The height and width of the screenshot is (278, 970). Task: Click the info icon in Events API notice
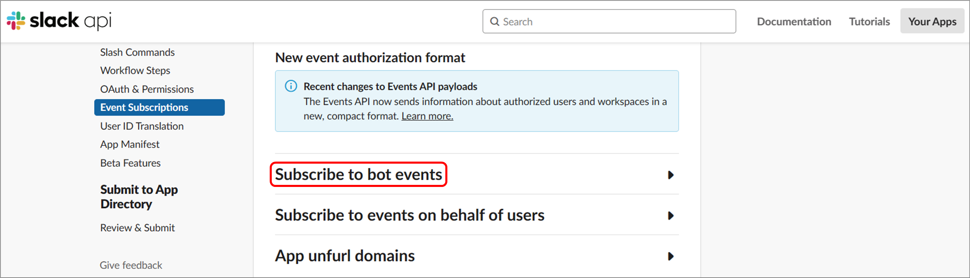click(291, 86)
